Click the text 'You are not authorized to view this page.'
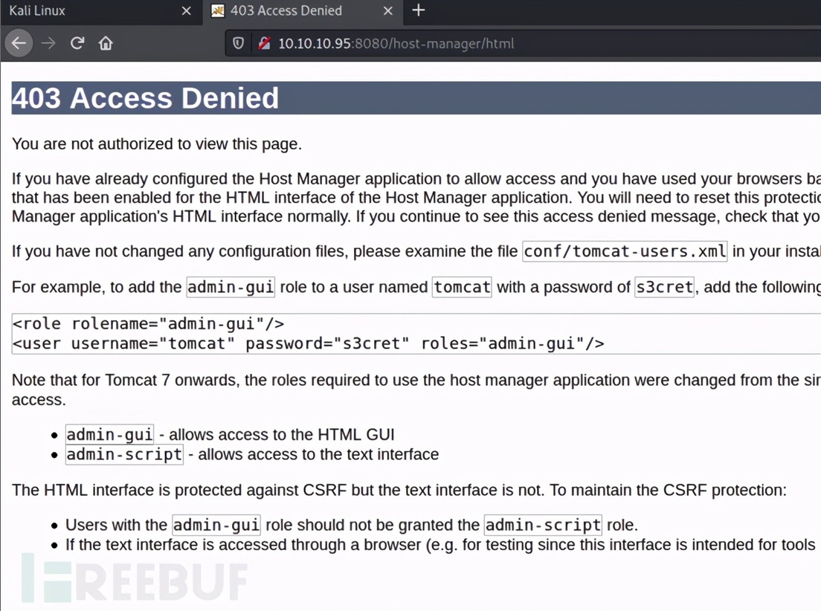Image resolution: width=821 pixels, height=611 pixels. [x=157, y=144]
